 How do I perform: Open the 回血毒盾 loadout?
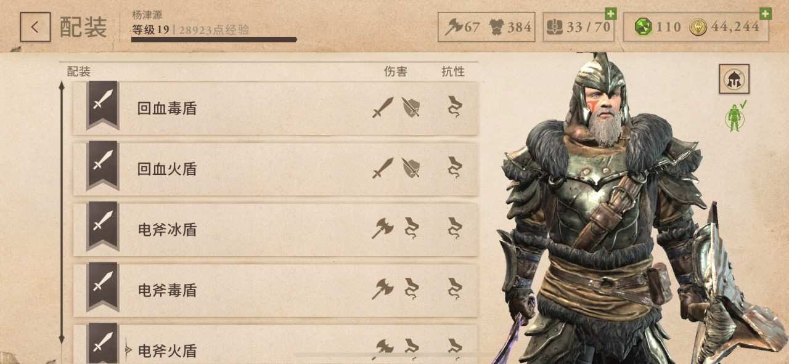(276, 108)
